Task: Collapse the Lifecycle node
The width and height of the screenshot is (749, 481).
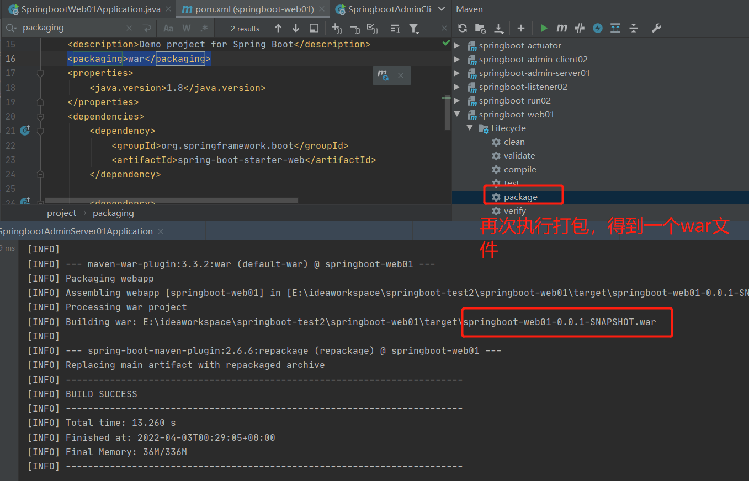Action: [470, 128]
